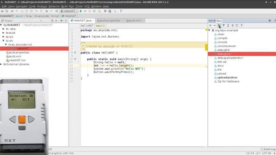This screenshot has width=276, height=155.
Task: Expand the .idea folder
Action: (3, 29)
